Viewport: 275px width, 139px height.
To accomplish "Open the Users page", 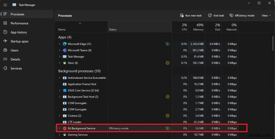I will 27,50.
